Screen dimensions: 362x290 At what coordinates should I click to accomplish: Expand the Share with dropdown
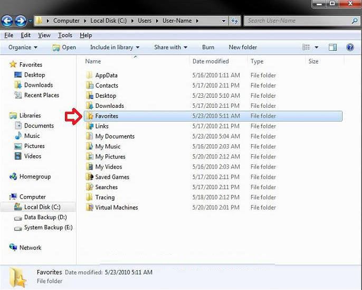coord(170,47)
